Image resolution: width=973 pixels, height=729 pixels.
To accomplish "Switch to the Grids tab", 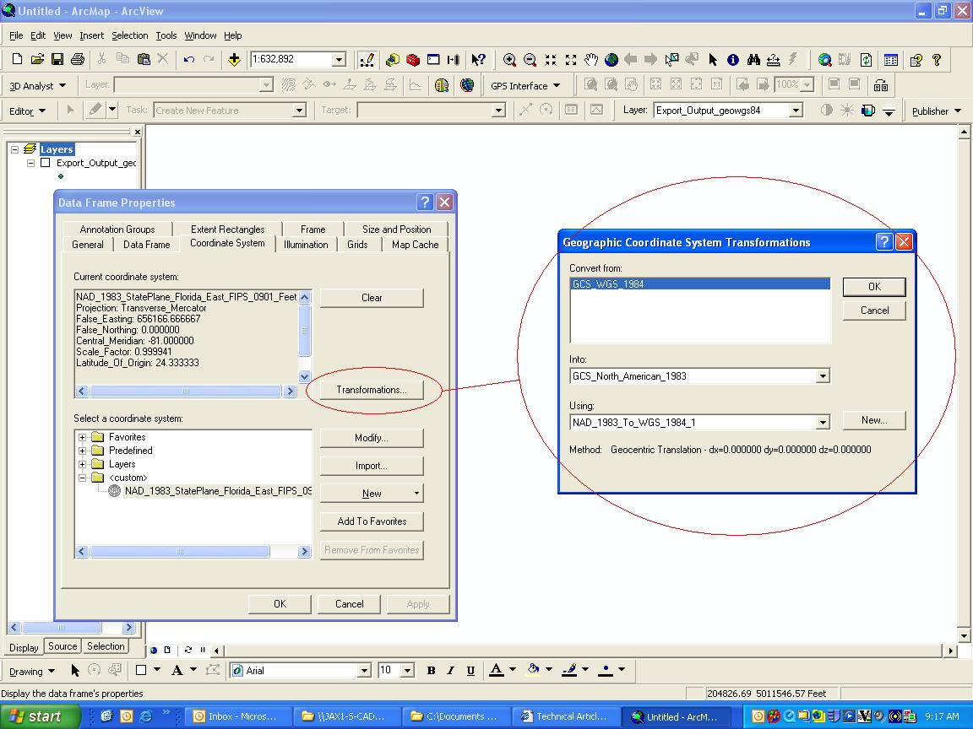I will tap(357, 244).
